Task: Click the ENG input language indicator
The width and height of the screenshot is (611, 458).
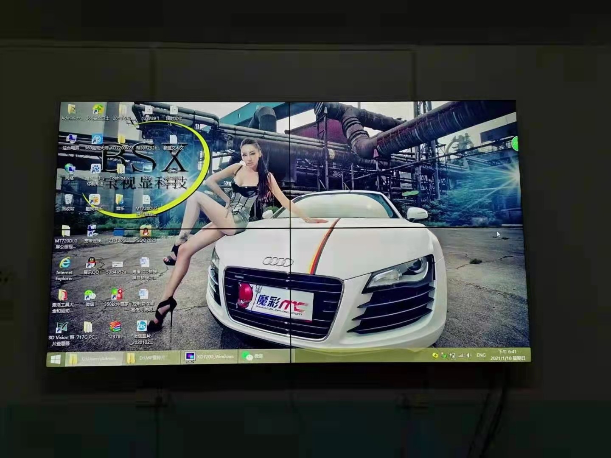Action: 481,355
